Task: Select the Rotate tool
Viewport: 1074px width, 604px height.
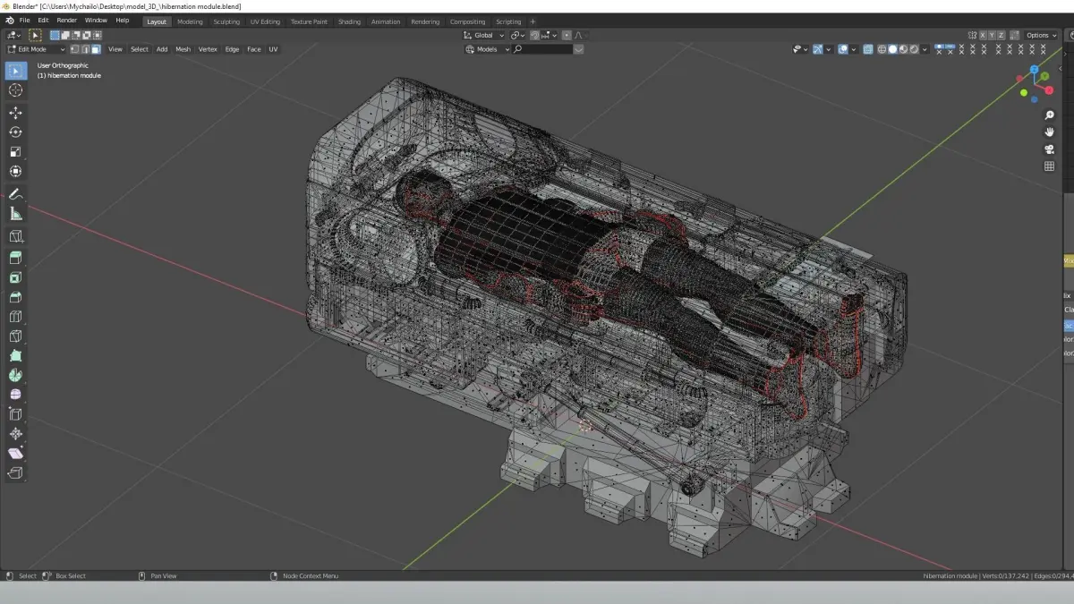Action: pos(15,132)
